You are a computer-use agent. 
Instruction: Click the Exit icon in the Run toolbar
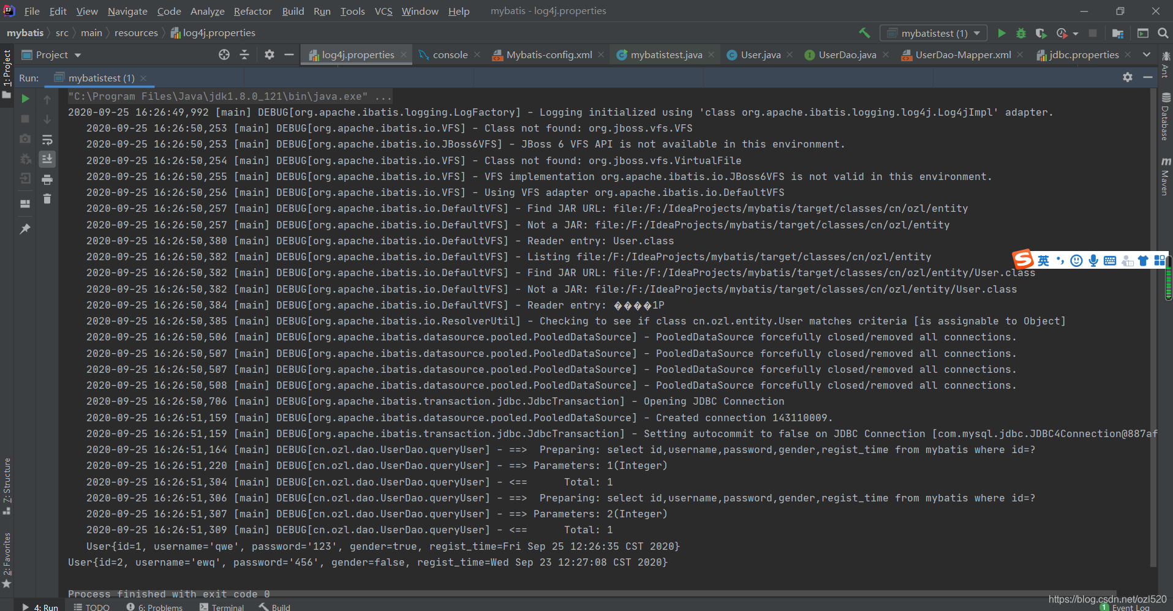[25, 179]
